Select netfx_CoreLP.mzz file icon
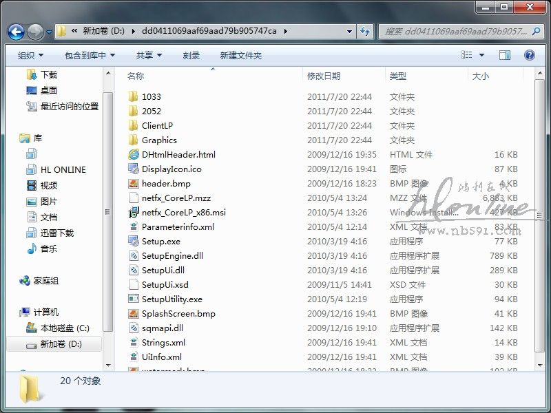The width and height of the screenshot is (551, 413). click(x=134, y=198)
